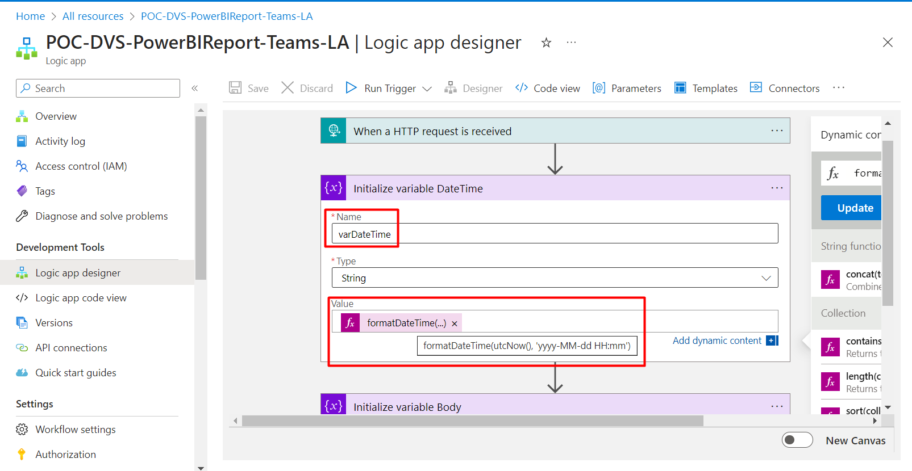Go to Home breadcrumb
The width and height of the screenshot is (912, 471).
30,16
